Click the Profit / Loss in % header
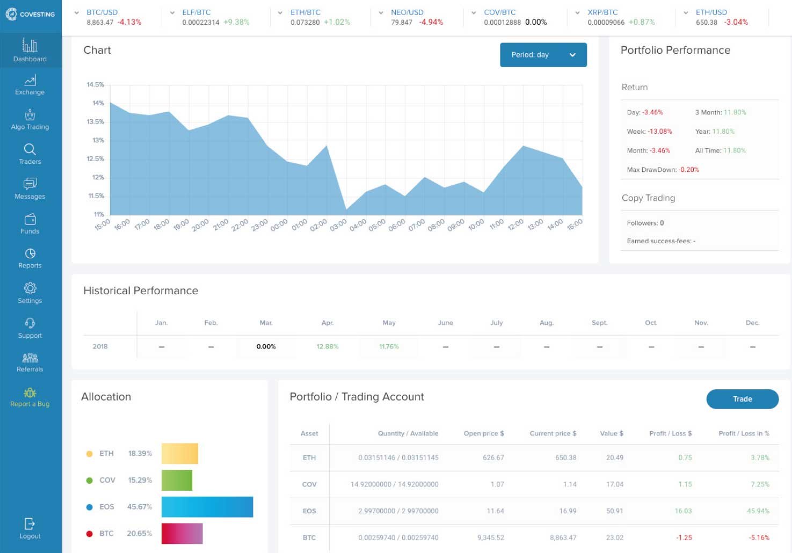The width and height of the screenshot is (792, 553). 744,433
